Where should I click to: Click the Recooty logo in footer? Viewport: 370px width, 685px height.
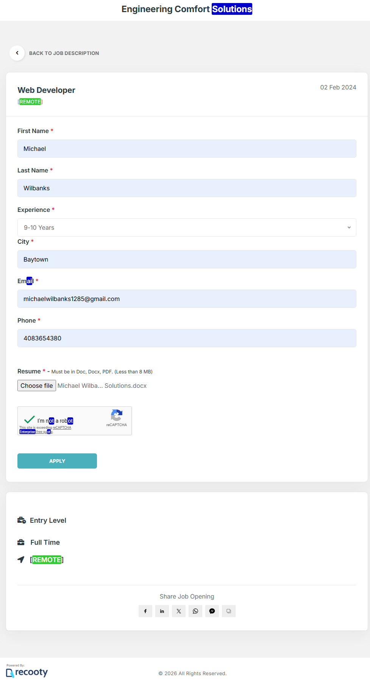pos(27,672)
